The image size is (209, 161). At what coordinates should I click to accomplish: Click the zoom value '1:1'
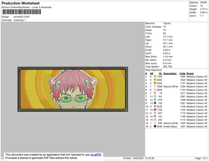tap(202, 16)
